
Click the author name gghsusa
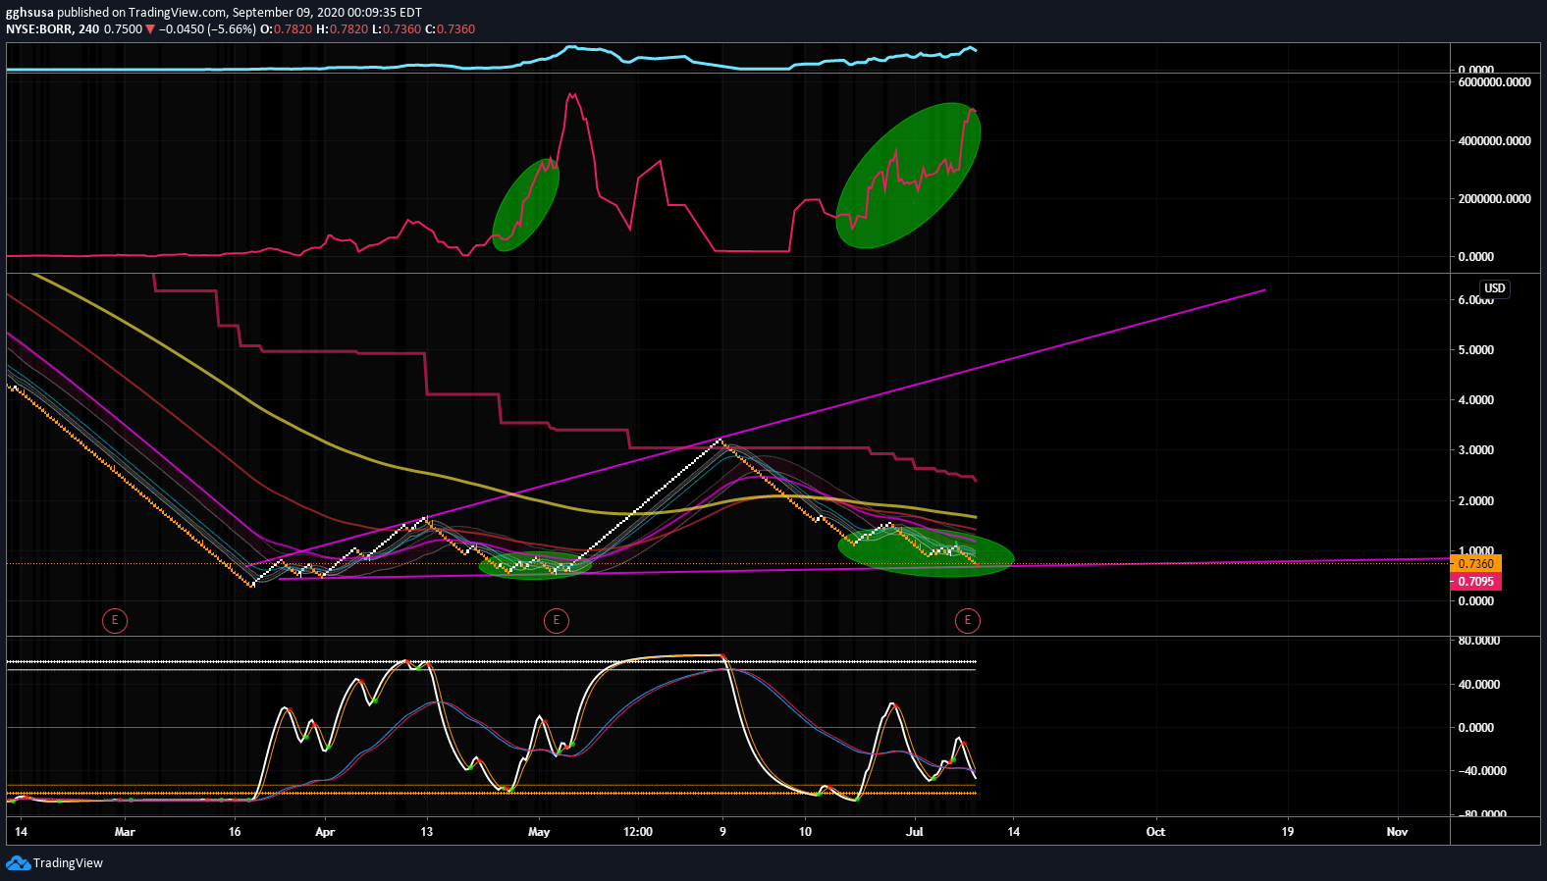click(x=29, y=13)
